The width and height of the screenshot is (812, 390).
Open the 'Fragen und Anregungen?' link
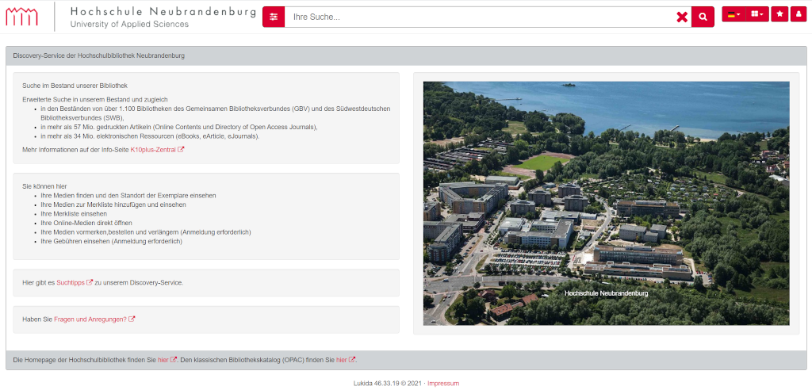90,319
